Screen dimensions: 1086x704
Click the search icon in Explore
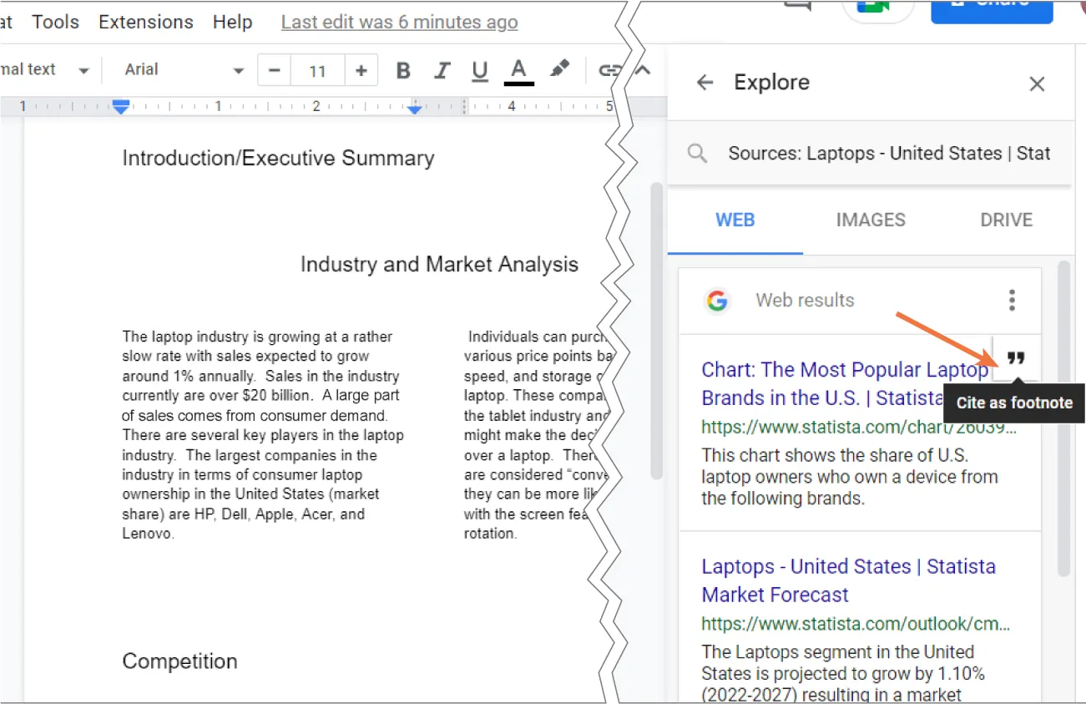coord(696,153)
